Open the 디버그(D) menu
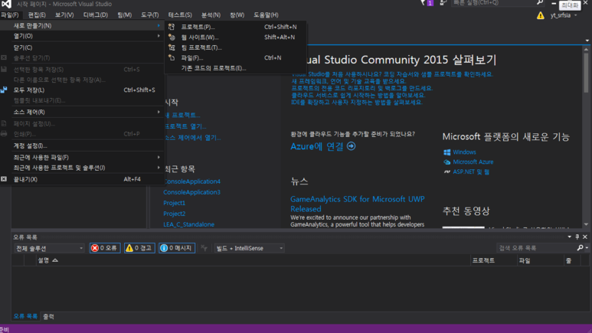The height and width of the screenshot is (333, 592). point(96,15)
